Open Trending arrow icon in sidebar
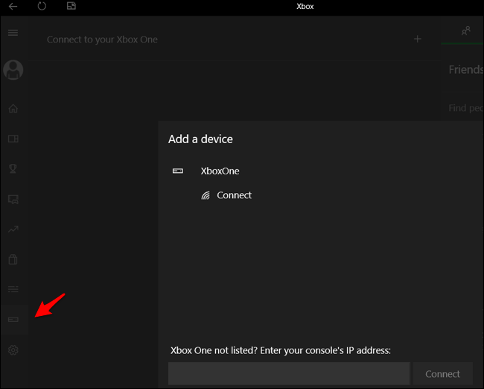The height and width of the screenshot is (389, 484). 13,230
